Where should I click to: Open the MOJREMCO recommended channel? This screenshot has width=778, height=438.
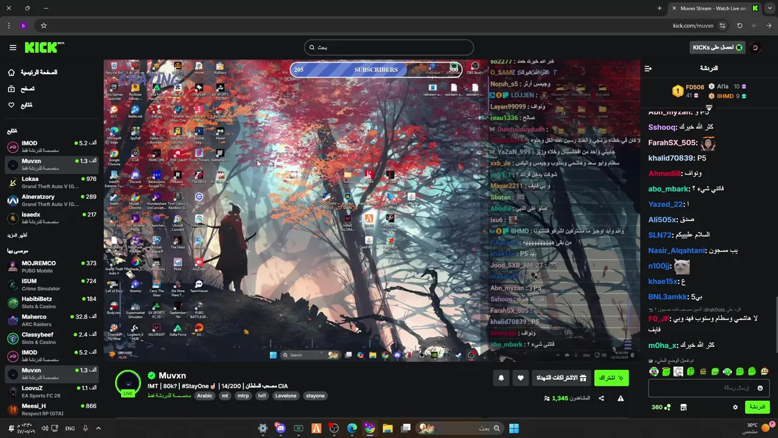click(52, 266)
